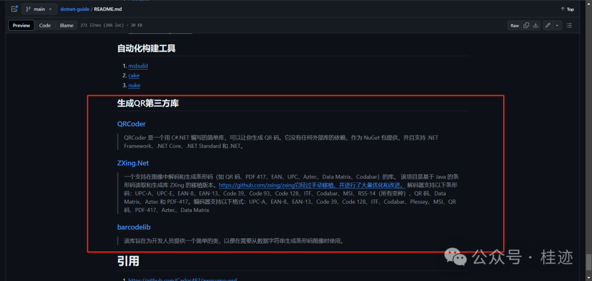Open more edit options dropdown arrow
Image resolution: width=592 pixels, height=281 pixels.
557,25
